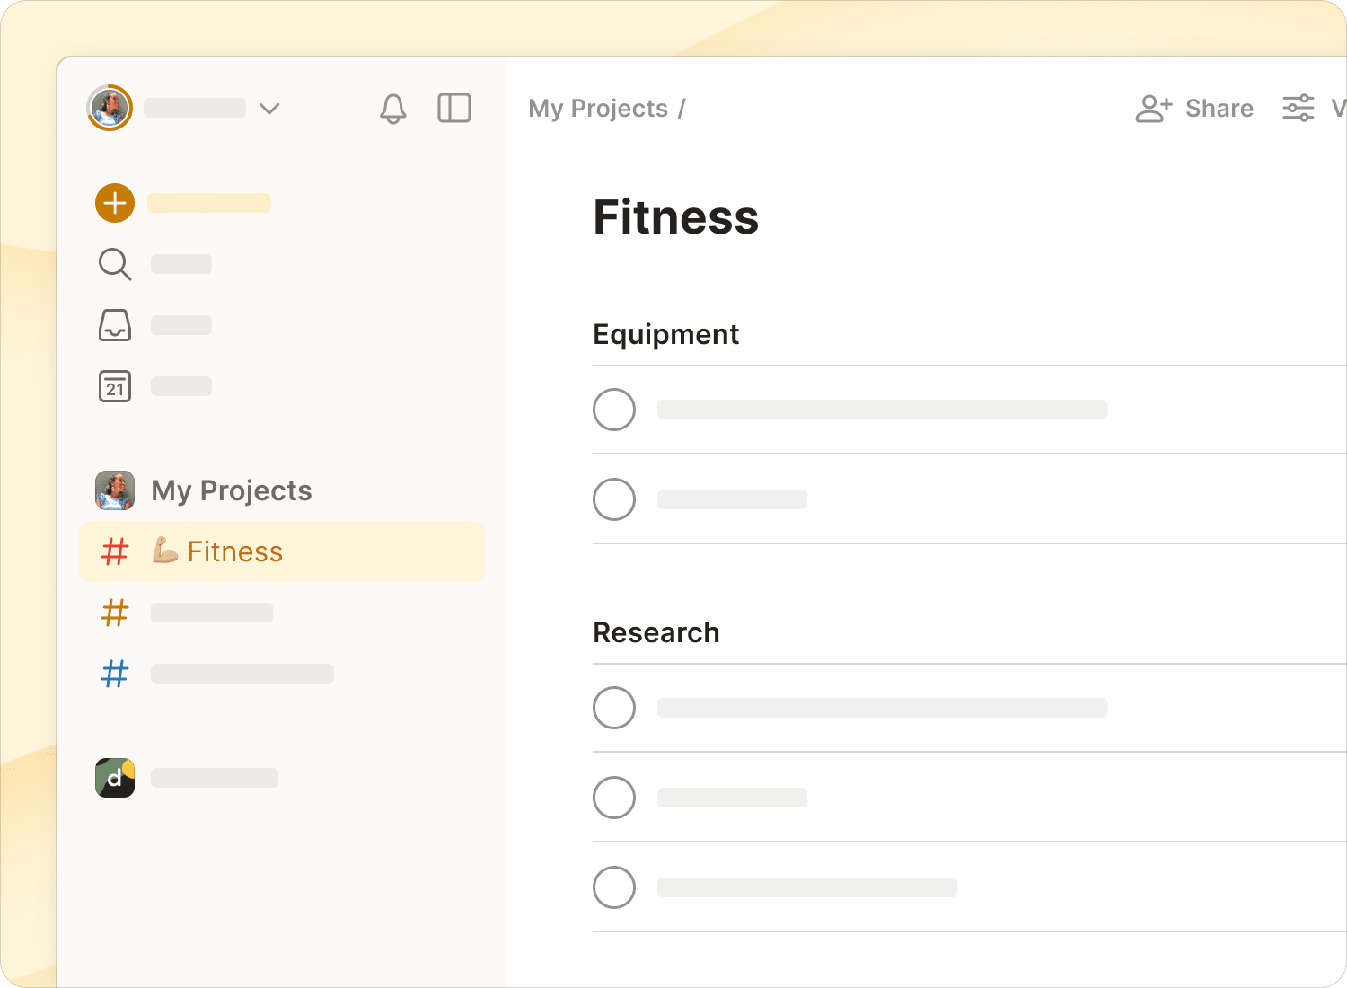This screenshot has width=1347, height=988.
Task: Select the Fitness project in sidebar
Action: (235, 551)
